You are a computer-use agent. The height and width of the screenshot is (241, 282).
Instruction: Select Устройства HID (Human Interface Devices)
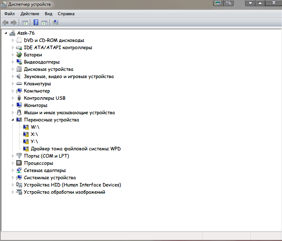coord(72,185)
